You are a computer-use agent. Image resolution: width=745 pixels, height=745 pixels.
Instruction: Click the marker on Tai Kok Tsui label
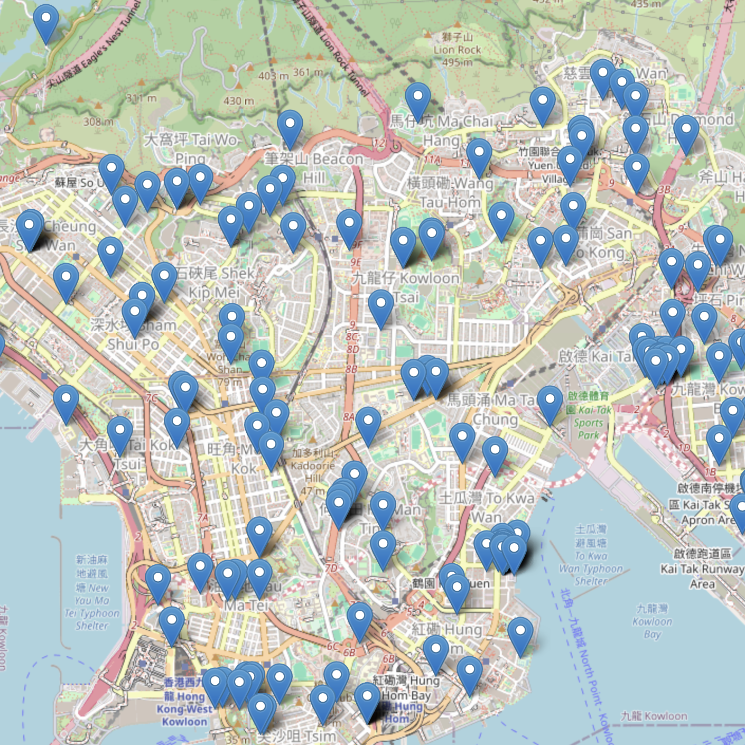click(x=120, y=436)
